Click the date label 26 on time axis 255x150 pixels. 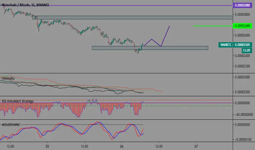[122, 146]
